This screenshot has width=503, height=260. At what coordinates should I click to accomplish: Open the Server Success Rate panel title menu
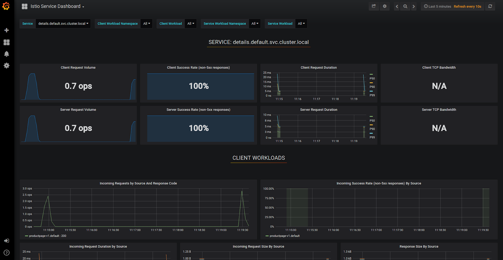pos(198,110)
